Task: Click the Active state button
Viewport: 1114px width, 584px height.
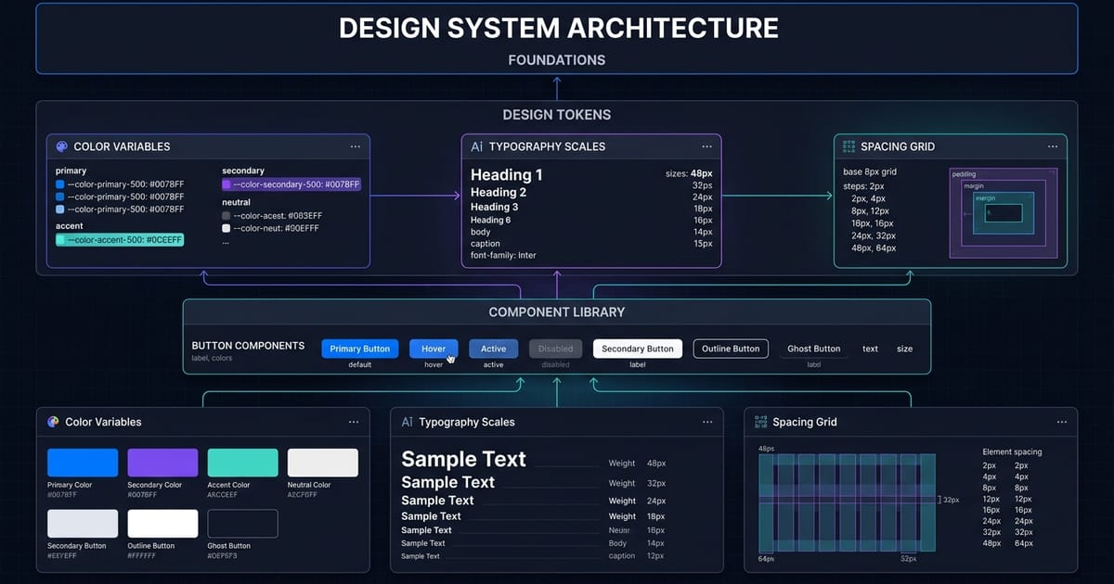Action: (494, 349)
